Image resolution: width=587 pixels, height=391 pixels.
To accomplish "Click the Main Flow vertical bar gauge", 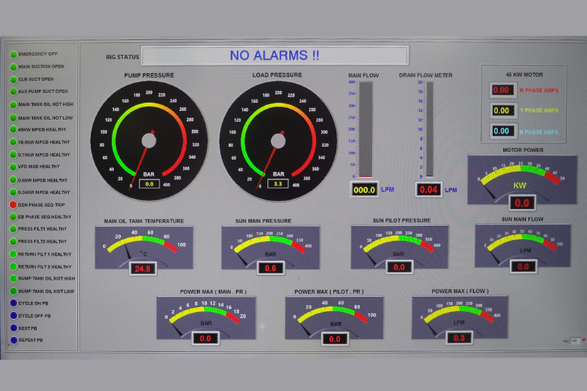I will pyautogui.click(x=365, y=129).
